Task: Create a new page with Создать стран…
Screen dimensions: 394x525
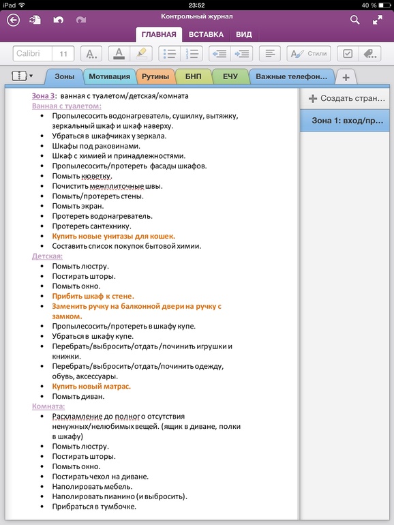Action: (x=346, y=98)
